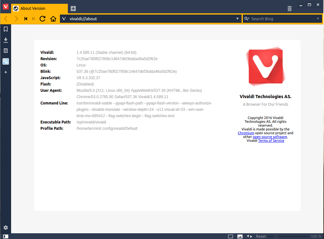
Task: Click the Search Bing field
Action: pos(282,19)
